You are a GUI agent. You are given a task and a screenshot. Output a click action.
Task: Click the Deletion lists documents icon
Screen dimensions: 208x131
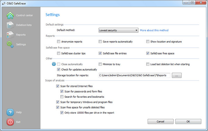tap(10, 25)
